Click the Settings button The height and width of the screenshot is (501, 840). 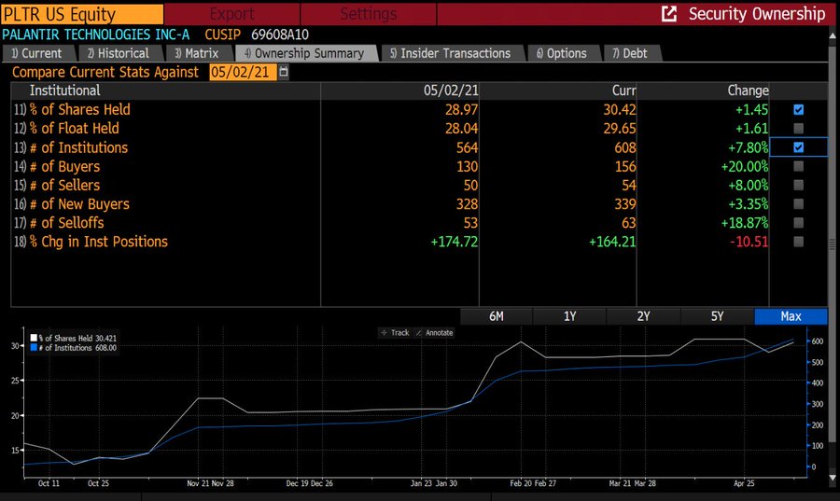coord(369,14)
